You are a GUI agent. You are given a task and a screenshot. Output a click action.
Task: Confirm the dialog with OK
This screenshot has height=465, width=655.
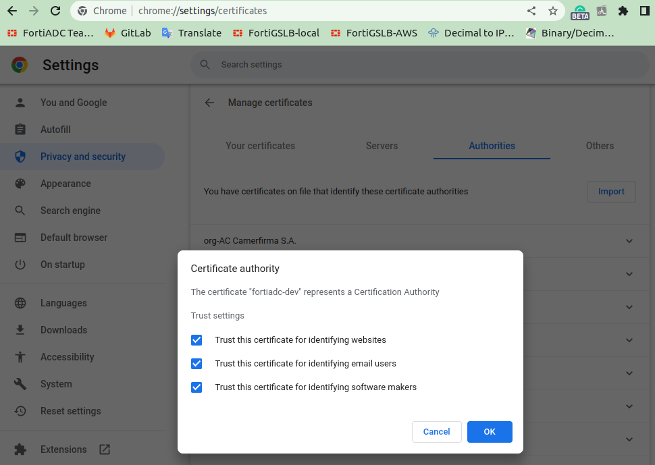click(x=490, y=432)
